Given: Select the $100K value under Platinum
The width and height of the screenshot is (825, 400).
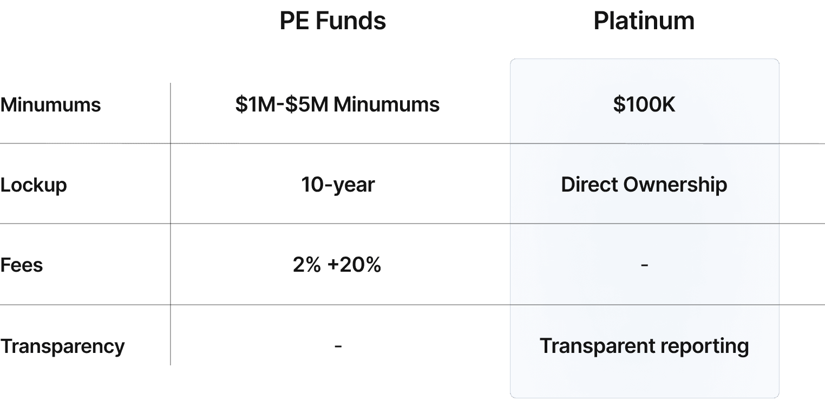Looking at the screenshot, I should [644, 104].
